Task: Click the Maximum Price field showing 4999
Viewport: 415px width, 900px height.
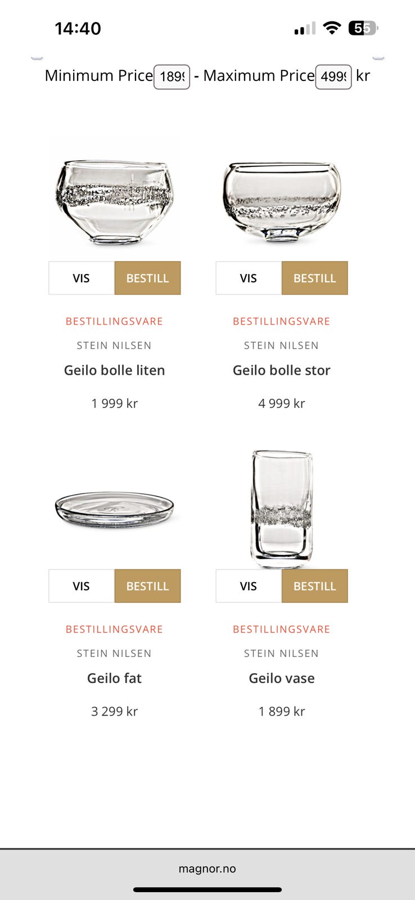Action: (x=333, y=75)
